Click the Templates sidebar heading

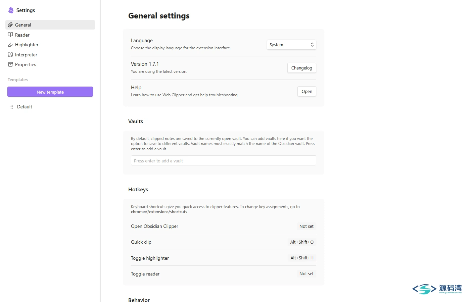pyautogui.click(x=18, y=80)
